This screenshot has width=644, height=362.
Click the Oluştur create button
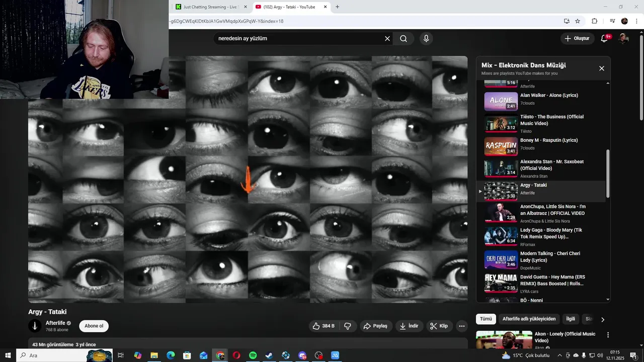click(x=577, y=39)
